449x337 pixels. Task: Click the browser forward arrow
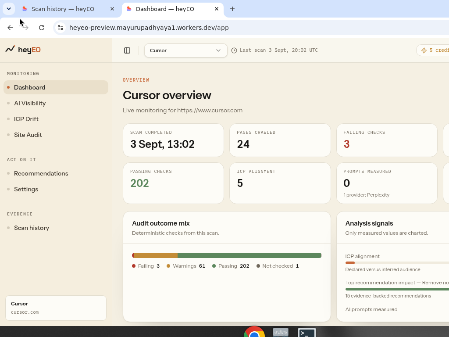[x=26, y=28]
